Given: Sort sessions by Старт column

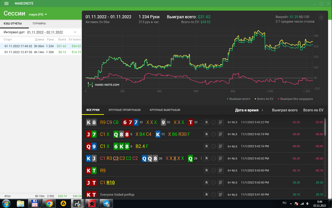Looking at the screenshot, I should point(8,39).
